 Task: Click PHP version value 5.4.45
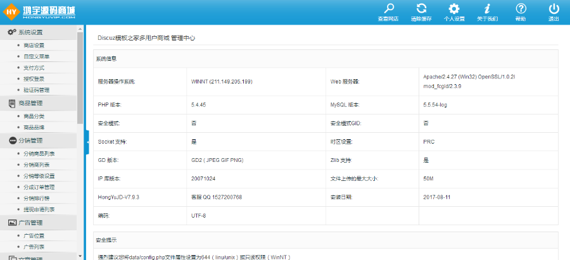(198, 105)
